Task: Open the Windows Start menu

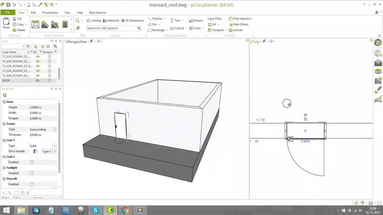Action: click(6, 210)
